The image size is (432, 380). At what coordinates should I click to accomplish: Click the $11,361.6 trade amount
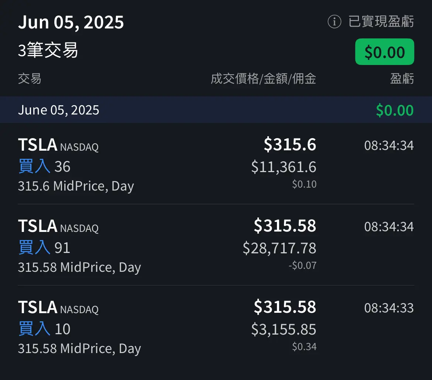point(284,167)
